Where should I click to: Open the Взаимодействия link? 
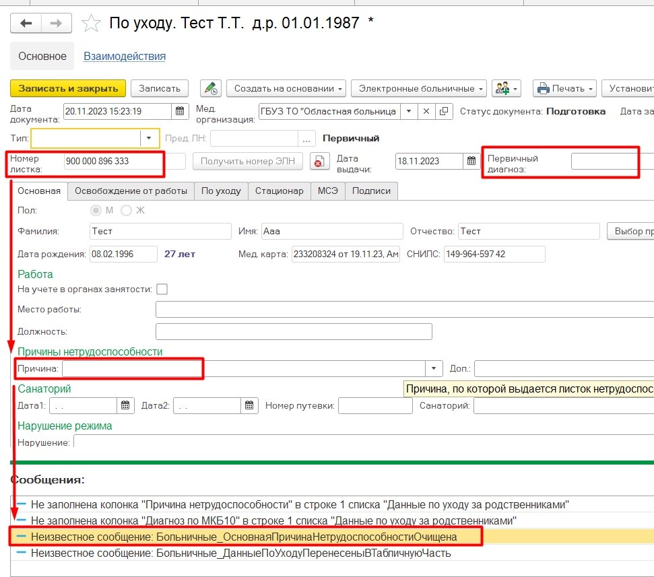click(125, 57)
